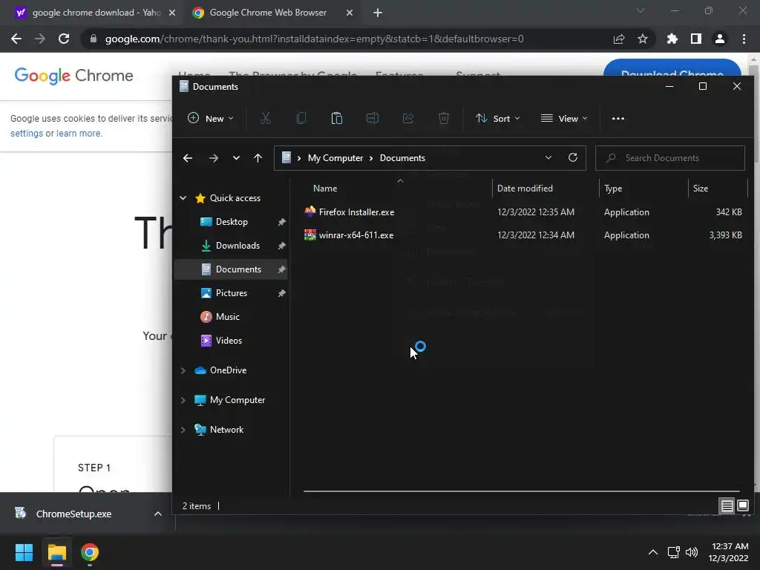Go up one folder level in Explorer
Image resolution: width=760 pixels, height=570 pixels.
[258, 158]
